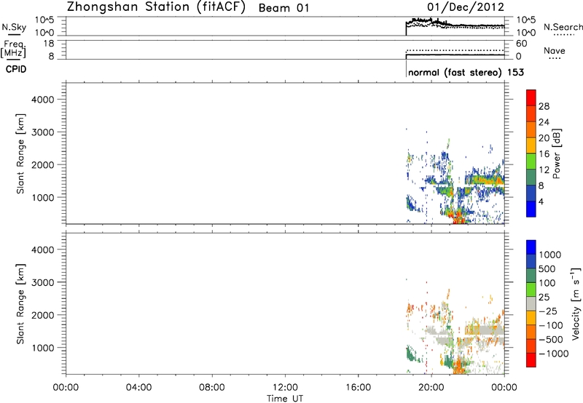
Task: Click the "3000" tick in the power panel
Action: [42, 132]
